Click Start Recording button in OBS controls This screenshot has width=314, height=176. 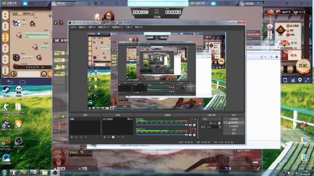pyautogui.click(x=234, y=123)
